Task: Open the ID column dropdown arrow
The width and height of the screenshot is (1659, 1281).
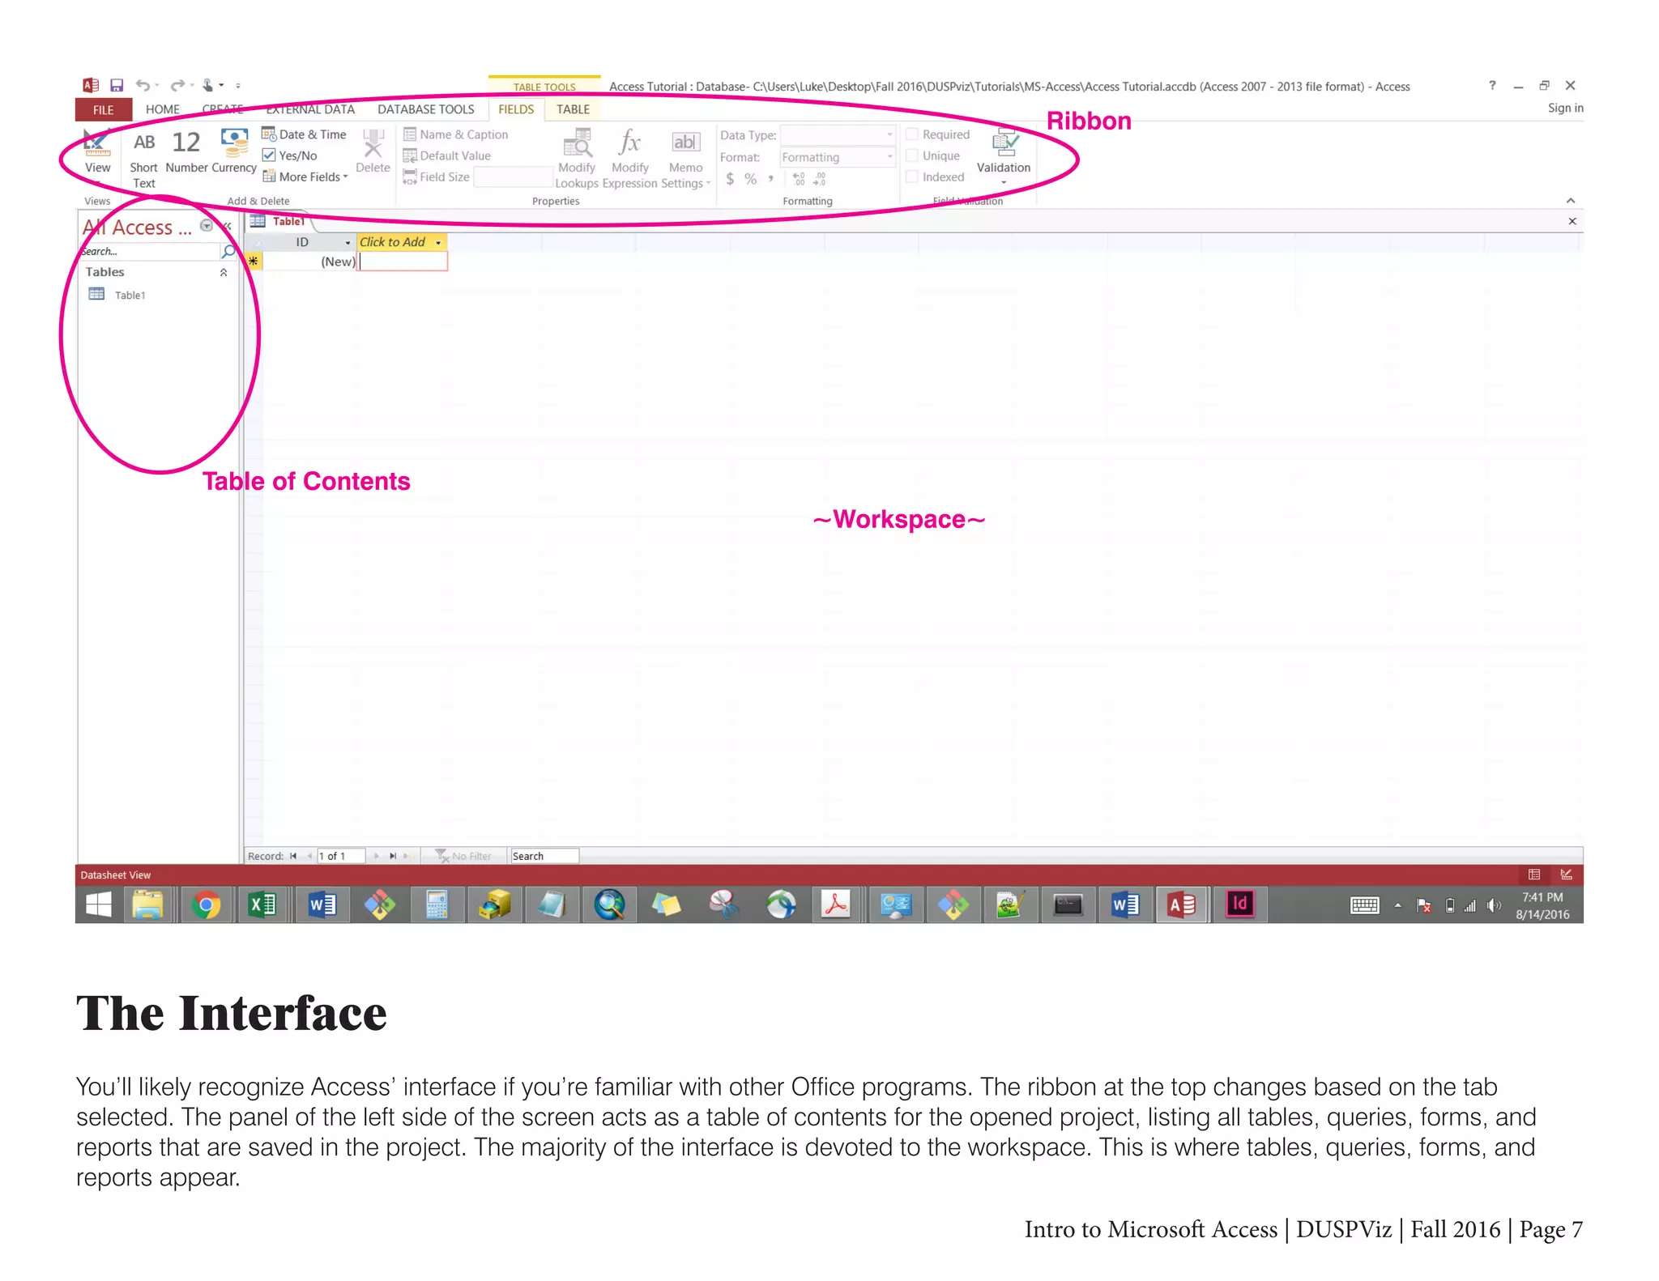Action: [x=348, y=242]
